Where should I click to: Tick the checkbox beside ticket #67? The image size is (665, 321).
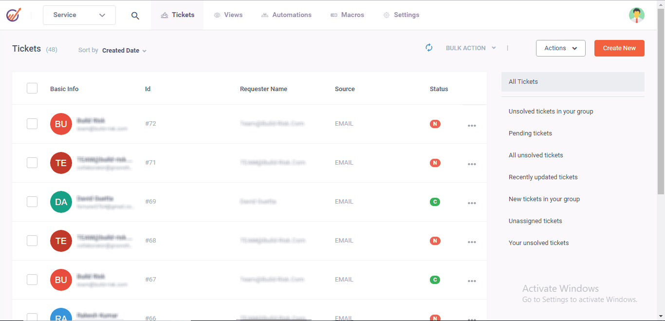(x=32, y=279)
